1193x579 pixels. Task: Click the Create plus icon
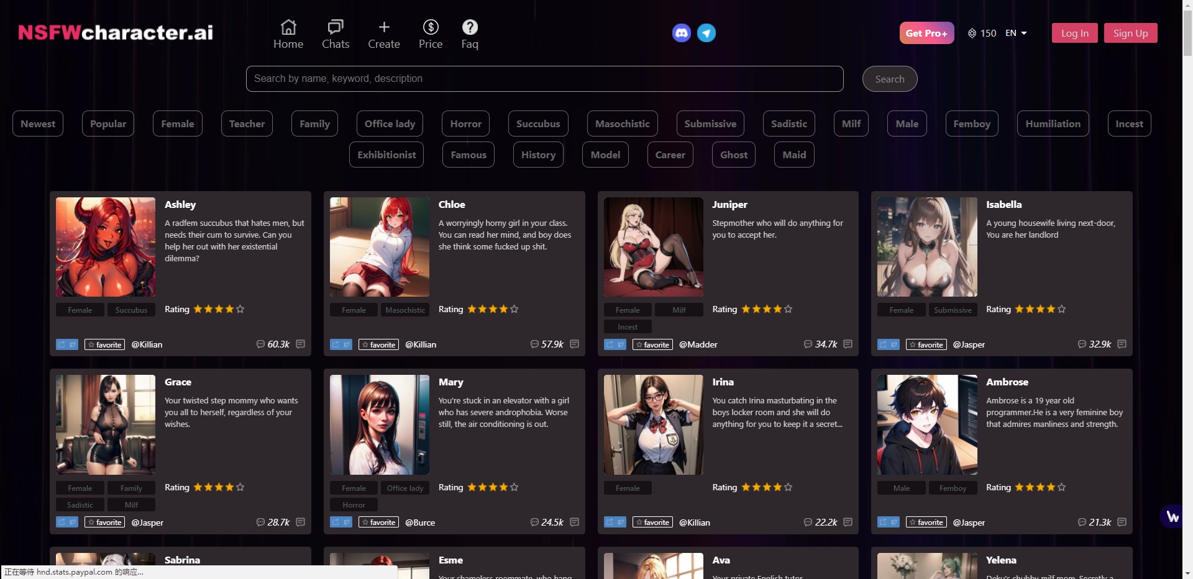(384, 27)
